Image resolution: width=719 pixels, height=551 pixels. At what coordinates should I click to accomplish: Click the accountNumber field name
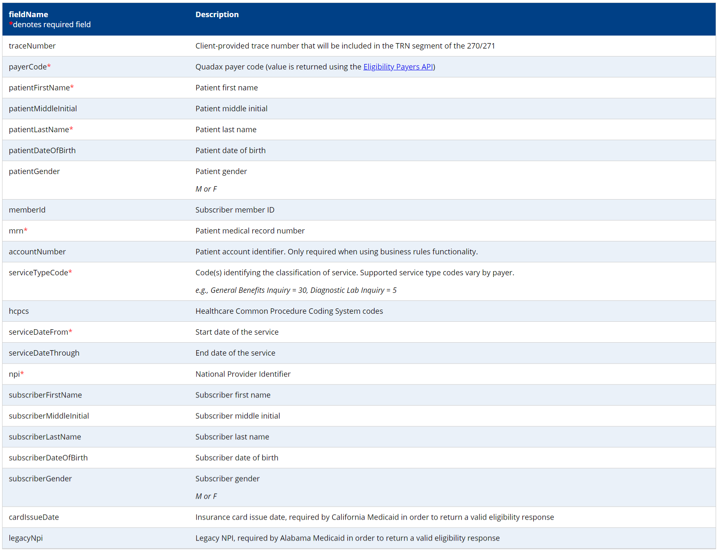[x=37, y=252]
